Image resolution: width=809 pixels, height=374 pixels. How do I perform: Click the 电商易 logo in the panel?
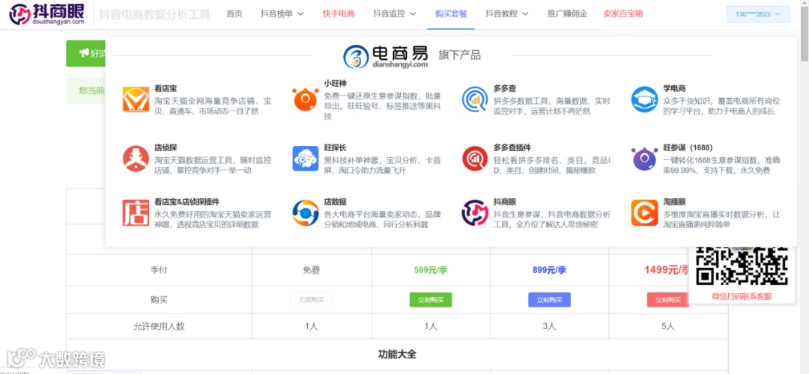[386, 55]
